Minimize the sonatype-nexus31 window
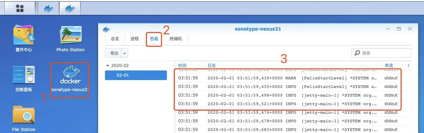The height and width of the screenshot is (133, 424). click(388, 29)
